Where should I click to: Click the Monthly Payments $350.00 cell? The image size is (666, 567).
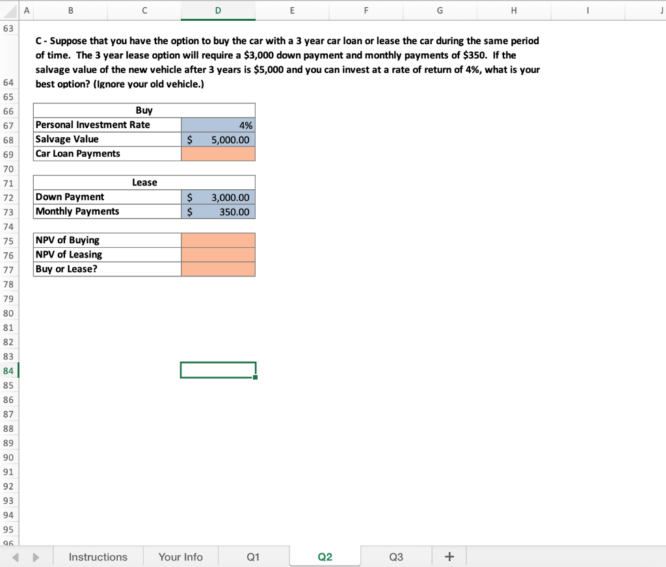[x=218, y=211]
